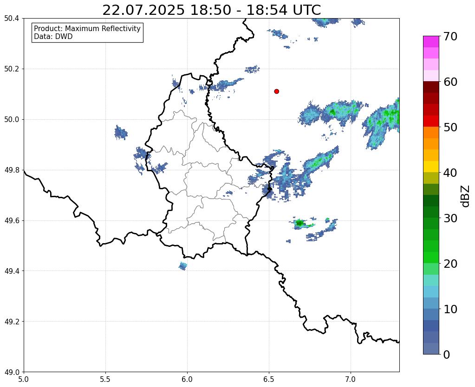Click the colorbar tick label 40
Screen dimensions: 475x387
coord(450,173)
